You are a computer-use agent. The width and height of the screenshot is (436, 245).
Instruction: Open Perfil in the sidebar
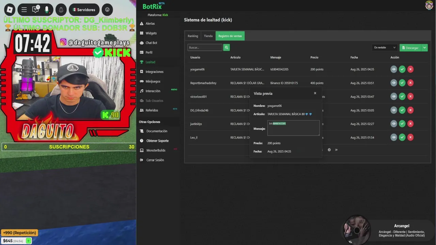coord(149,52)
